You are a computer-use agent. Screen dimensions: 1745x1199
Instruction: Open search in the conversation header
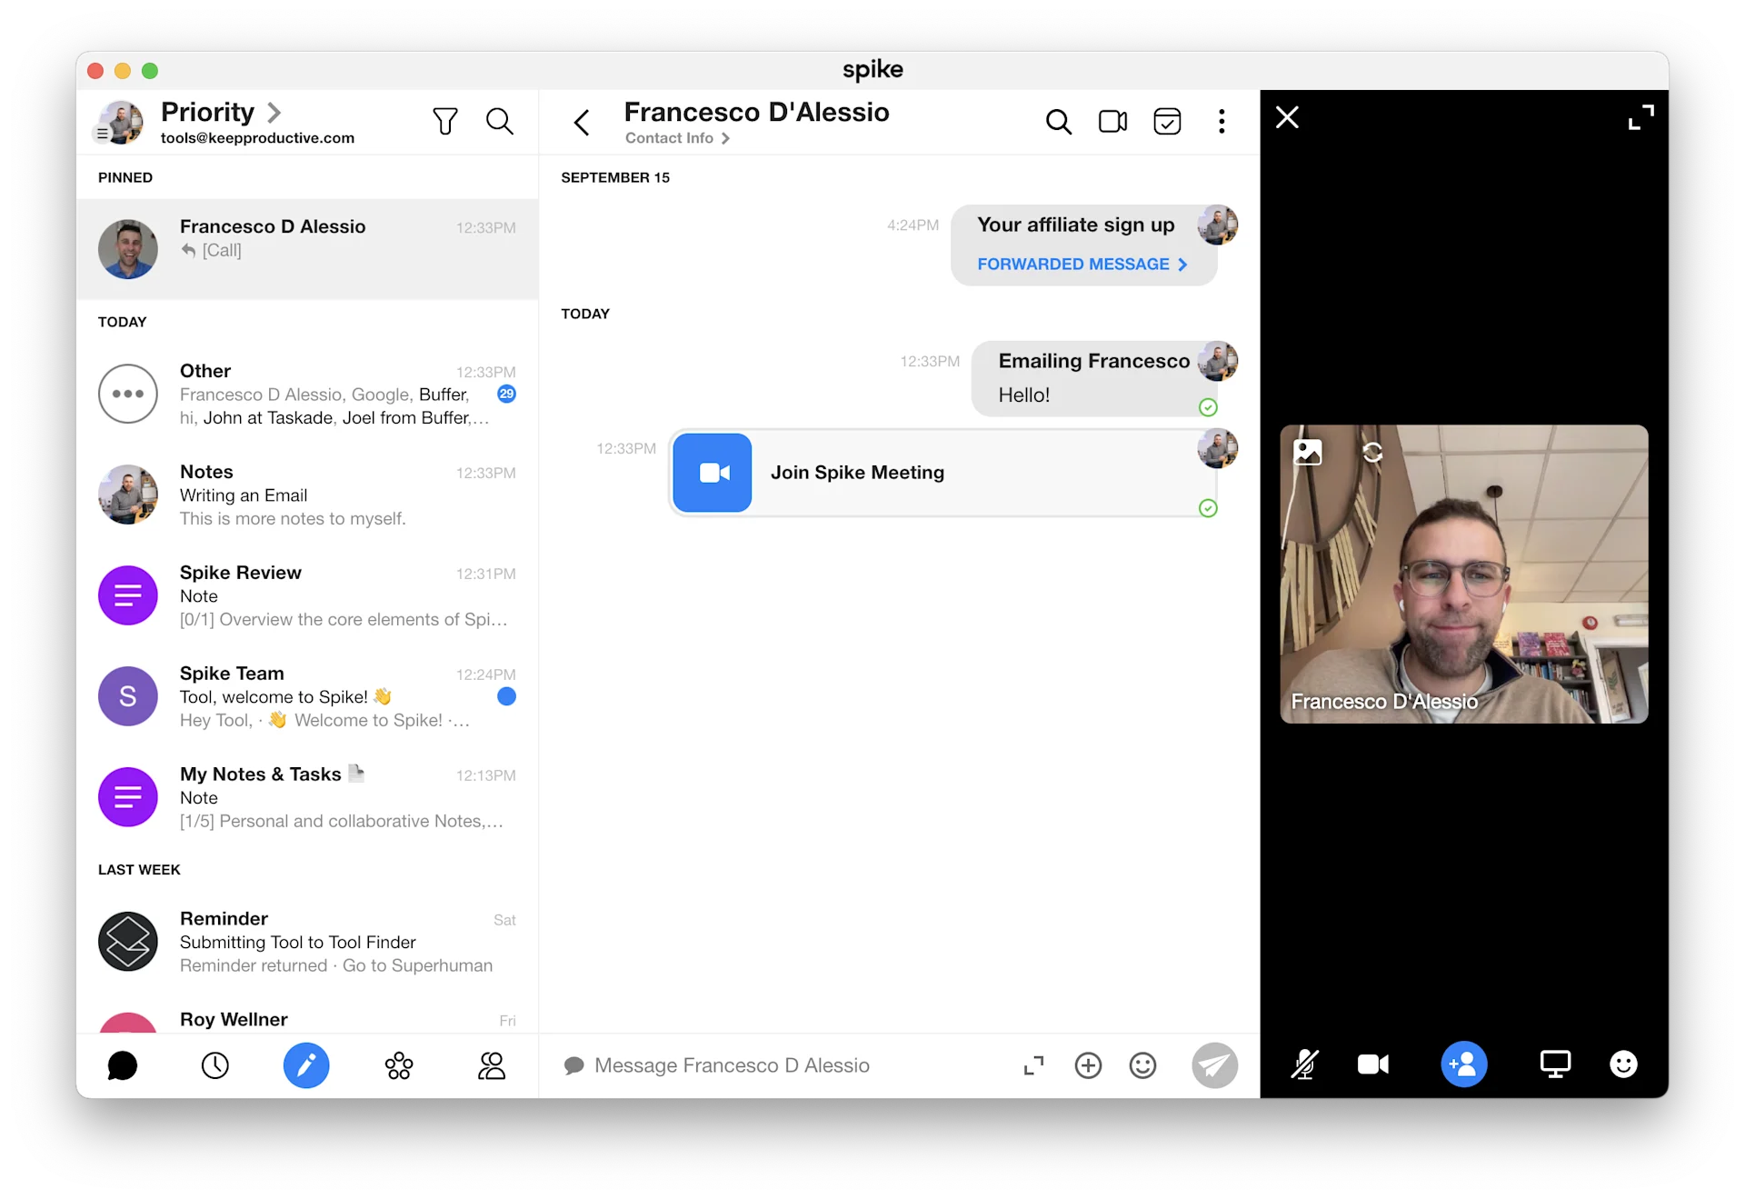click(1059, 121)
